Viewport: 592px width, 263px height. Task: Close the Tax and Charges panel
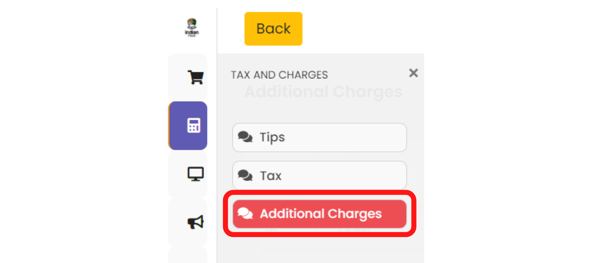coord(413,73)
